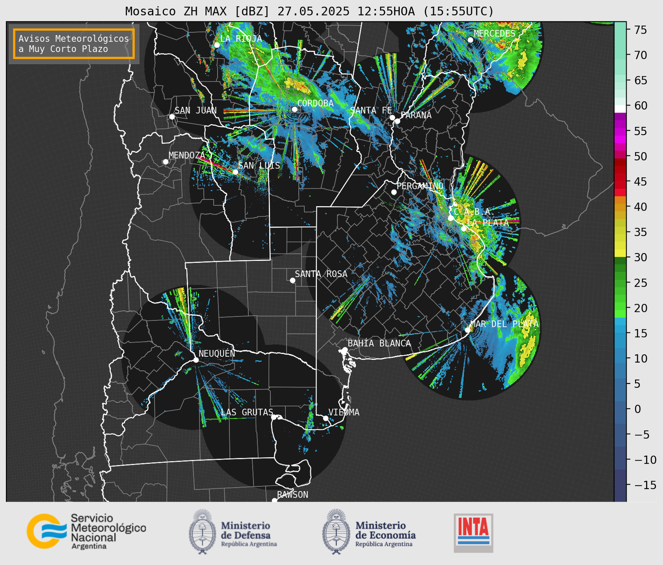Image resolution: width=663 pixels, height=565 pixels.
Task: Click the SAN JUAN map label
Action: tap(196, 110)
